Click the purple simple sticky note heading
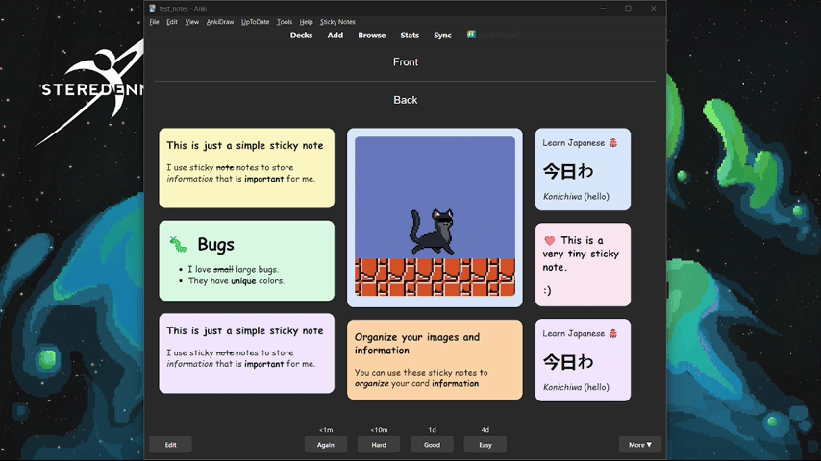Image resolution: width=821 pixels, height=461 pixels. 245,330
